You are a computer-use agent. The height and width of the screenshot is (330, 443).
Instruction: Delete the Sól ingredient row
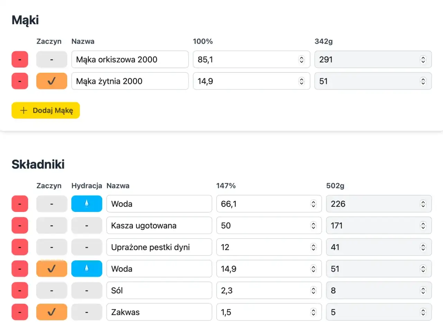[20, 291]
